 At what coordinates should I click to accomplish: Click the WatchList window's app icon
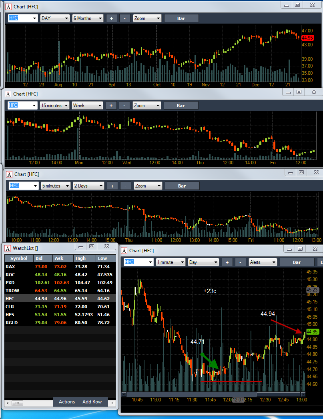[8, 249]
